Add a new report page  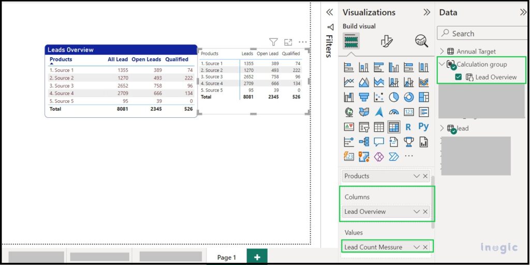(x=257, y=257)
